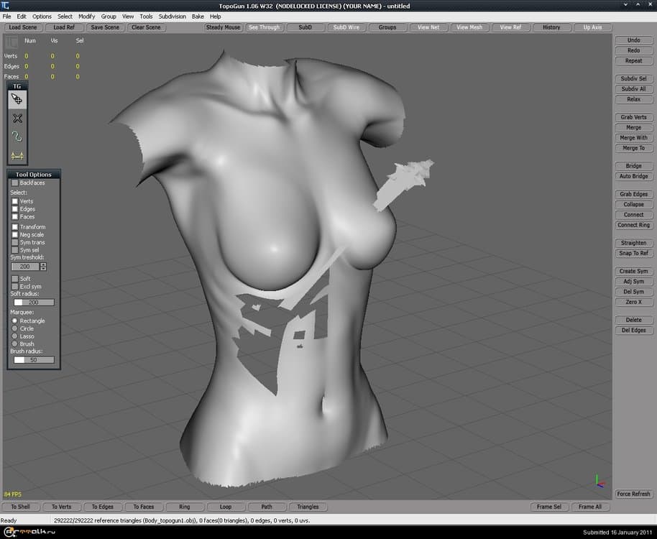Open the Bake menu
Viewport: 657px width, 539px height.
pos(198,16)
